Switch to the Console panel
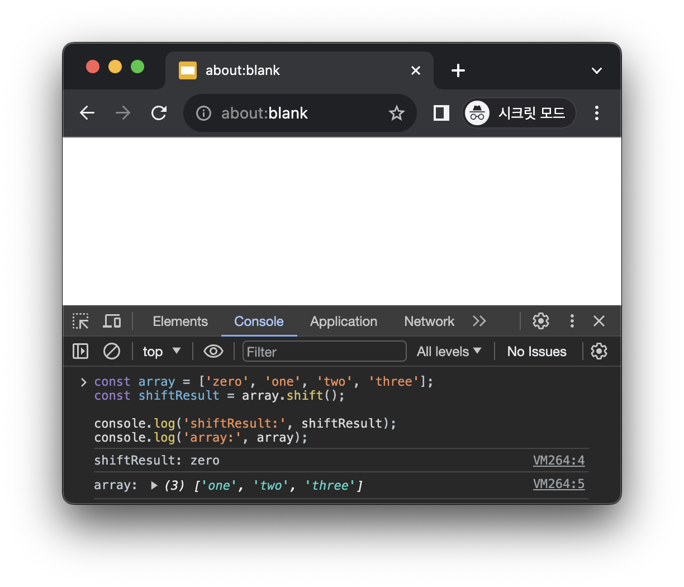This screenshot has height=587, width=684. 259,321
